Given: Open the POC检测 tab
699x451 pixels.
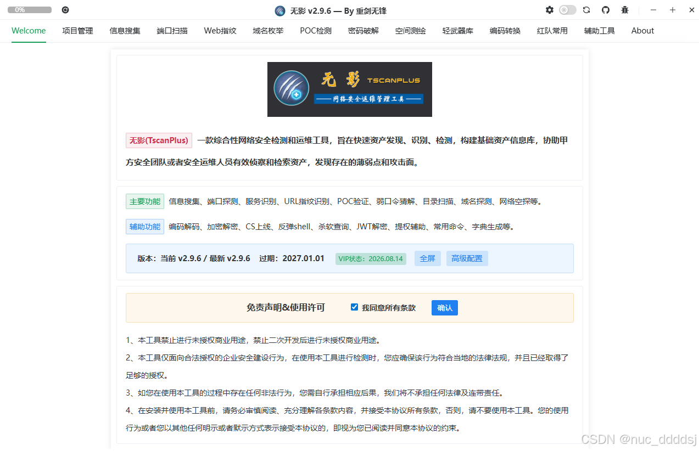Looking at the screenshot, I should click(316, 31).
